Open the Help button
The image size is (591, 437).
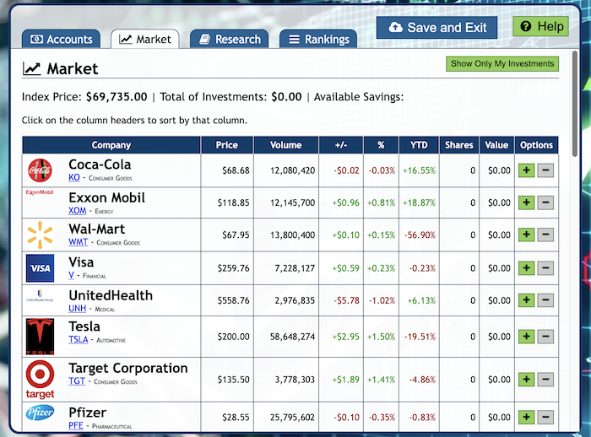click(541, 26)
